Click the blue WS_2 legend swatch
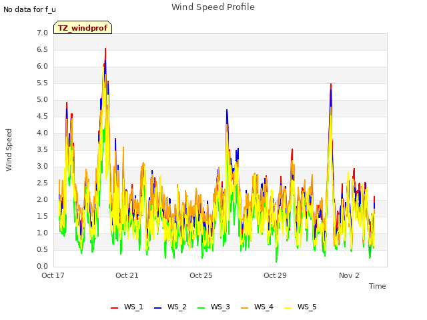This screenshot has height=320, width=427. [x=157, y=308]
